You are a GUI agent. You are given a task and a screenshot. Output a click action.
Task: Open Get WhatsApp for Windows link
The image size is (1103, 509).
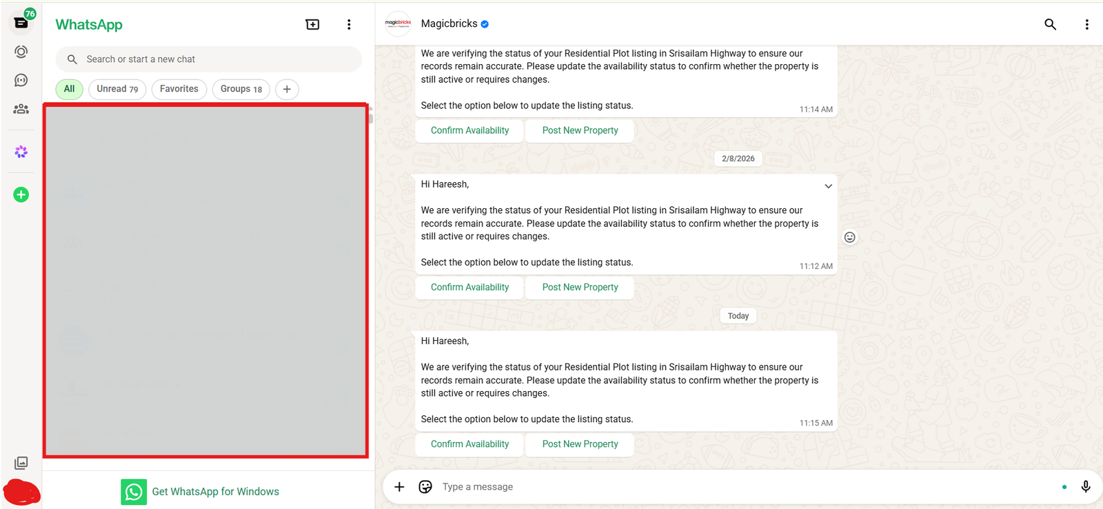215,492
